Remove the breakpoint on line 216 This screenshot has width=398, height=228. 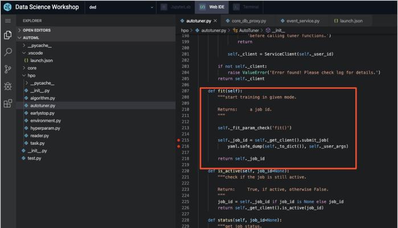tap(178, 146)
